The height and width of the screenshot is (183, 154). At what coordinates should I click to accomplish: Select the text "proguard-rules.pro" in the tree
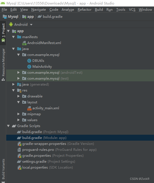tap(38, 150)
